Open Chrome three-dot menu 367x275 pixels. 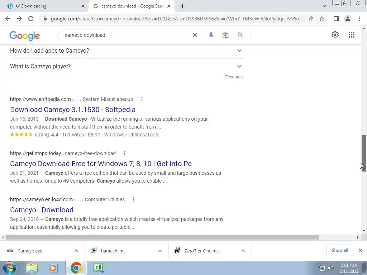(359, 19)
